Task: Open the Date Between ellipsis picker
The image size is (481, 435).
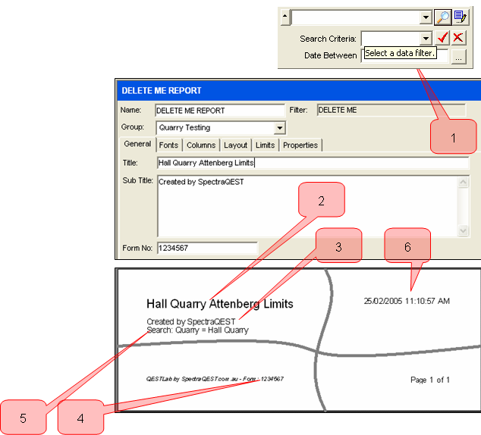Action: point(458,57)
